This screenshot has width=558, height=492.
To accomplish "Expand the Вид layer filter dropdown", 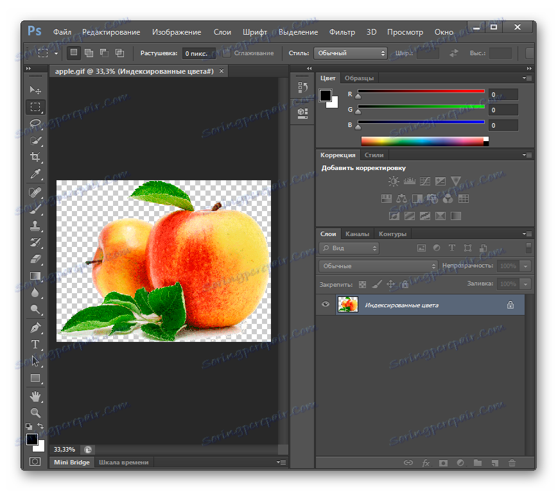I will 349,248.
